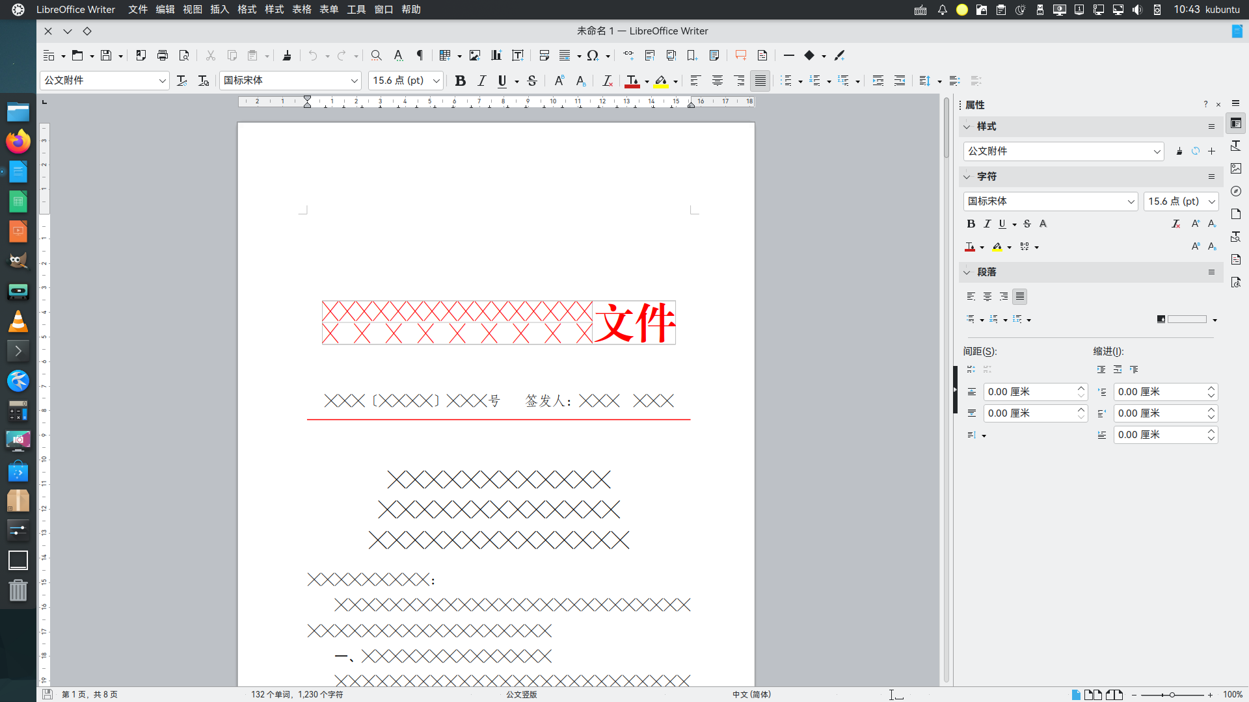Click Insert Line tool icon

(788, 55)
